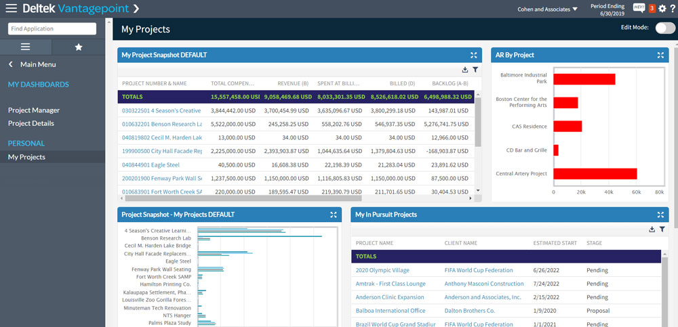Image resolution: width=678 pixels, height=327 pixels.
Task: Select Project Details in the sidebar
Action: [x=31, y=123]
